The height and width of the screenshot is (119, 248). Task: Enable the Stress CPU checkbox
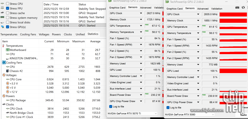click(x=8, y=4)
